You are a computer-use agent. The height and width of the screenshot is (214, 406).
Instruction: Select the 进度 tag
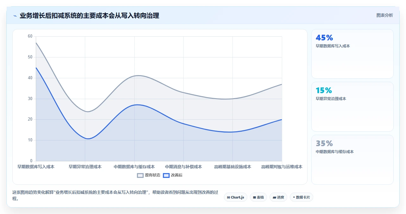278,197
